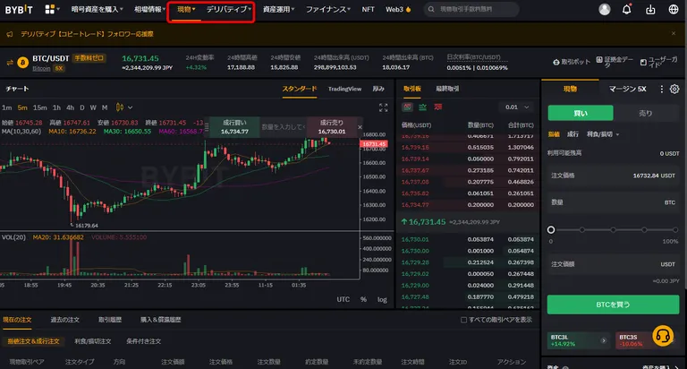Toggle UTC time setting on chart
Image resolution: width=687 pixels, height=369 pixels.
coord(343,299)
